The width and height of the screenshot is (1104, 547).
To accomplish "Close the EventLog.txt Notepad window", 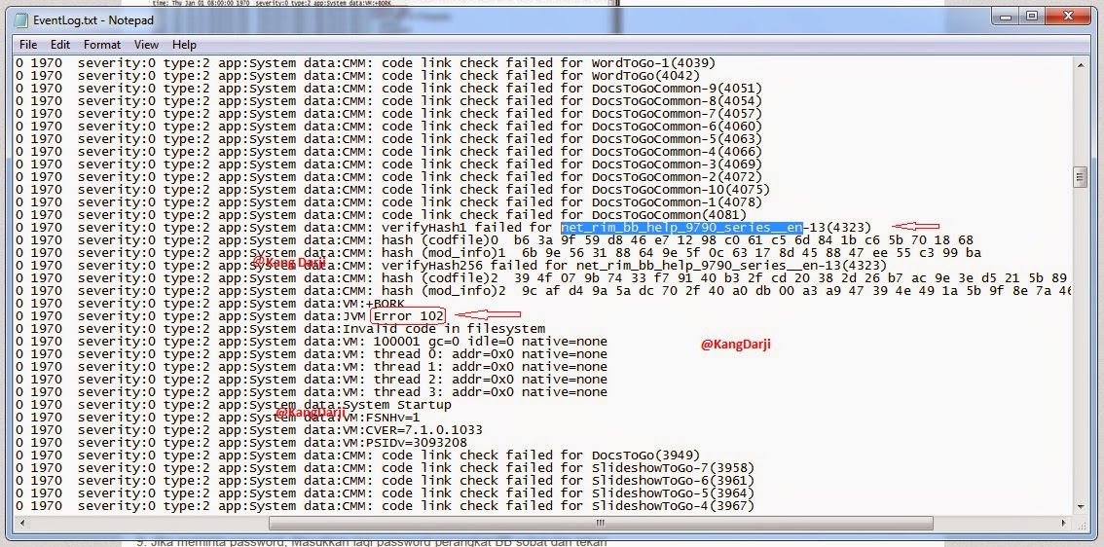I will pos(1067,16).
